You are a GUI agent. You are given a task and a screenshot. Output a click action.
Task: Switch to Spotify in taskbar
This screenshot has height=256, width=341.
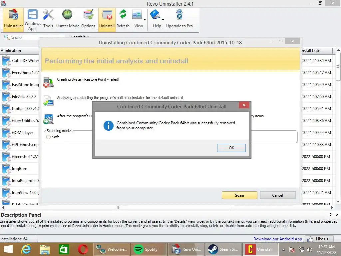[149, 249]
